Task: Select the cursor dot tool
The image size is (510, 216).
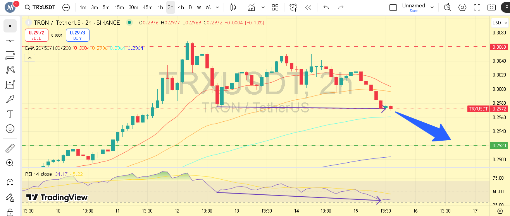Action: point(10,26)
